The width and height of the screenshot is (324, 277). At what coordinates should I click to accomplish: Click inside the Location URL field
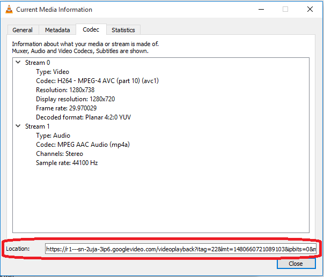181,249
